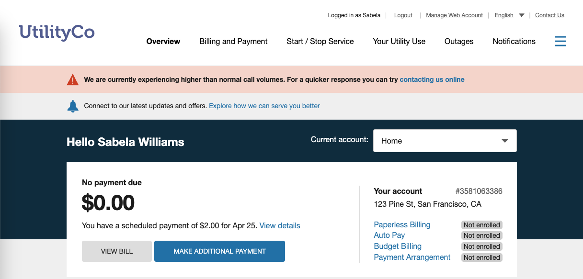The height and width of the screenshot is (279, 583).
Task: Click Make Additional Payment button
Action: pos(219,251)
